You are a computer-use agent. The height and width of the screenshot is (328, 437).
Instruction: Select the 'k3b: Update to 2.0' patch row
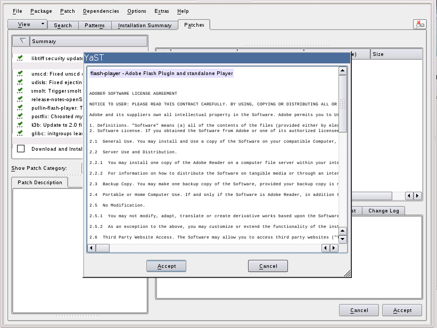[48, 125]
